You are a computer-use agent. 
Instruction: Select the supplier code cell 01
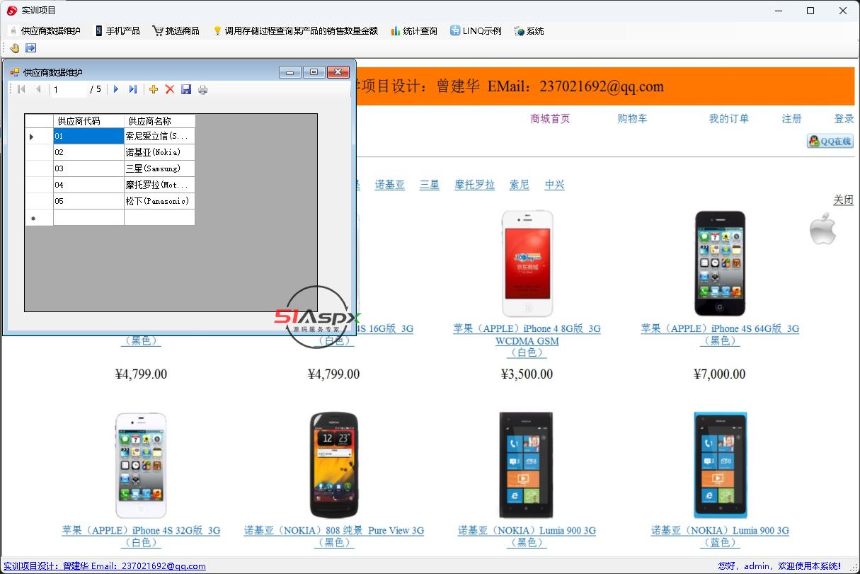coord(89,136)
